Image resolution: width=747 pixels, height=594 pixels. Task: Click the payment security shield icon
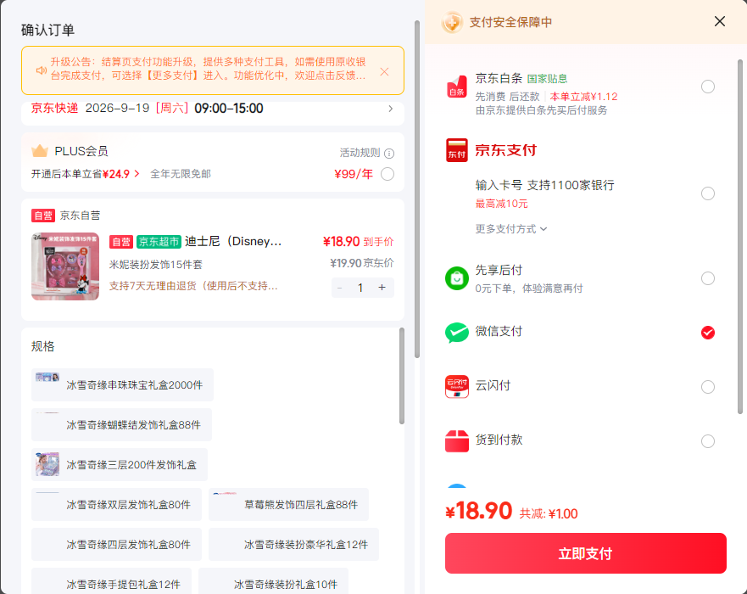(452, 22)
